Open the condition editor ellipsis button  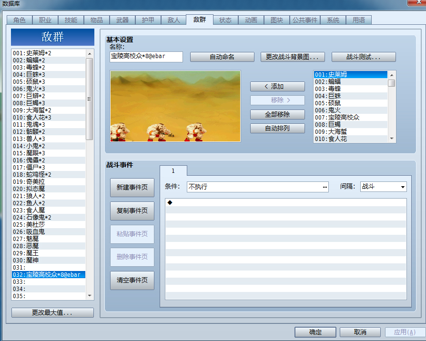pyautogui.click(x=325, y=187)
